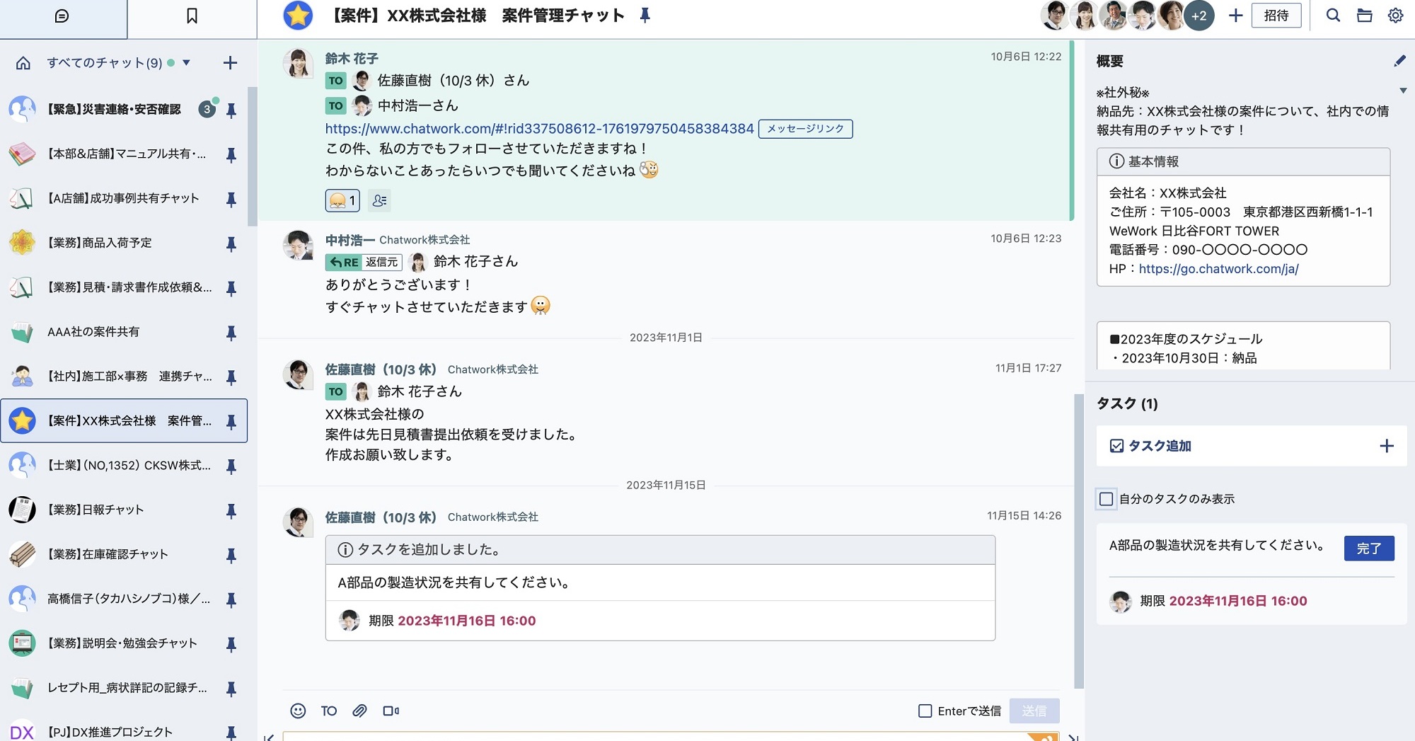Toggle the 🙇 reaction on Suzuki's message
The width and height of the screenshot is (1415, 741).
342,201
